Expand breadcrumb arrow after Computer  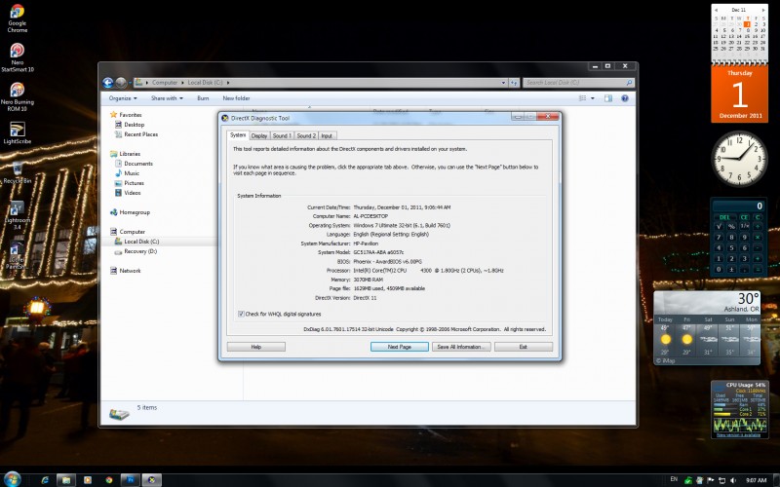pos(182,83)
